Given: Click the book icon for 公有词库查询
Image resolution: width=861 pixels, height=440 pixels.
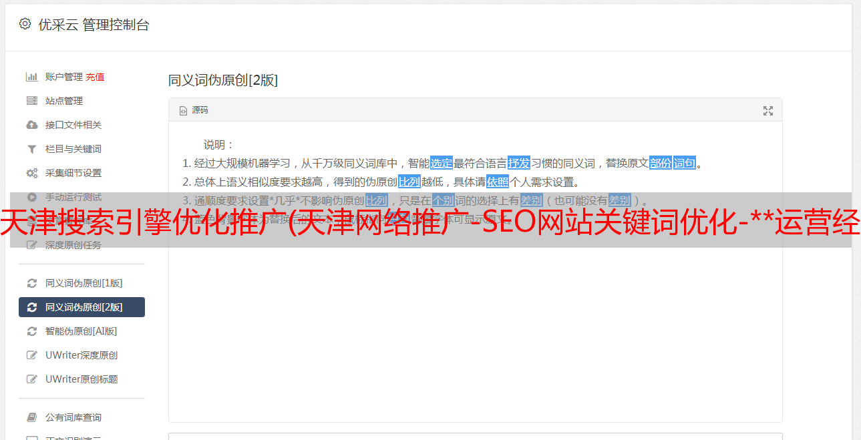Looking at the screenshot, I should [31, 417].
